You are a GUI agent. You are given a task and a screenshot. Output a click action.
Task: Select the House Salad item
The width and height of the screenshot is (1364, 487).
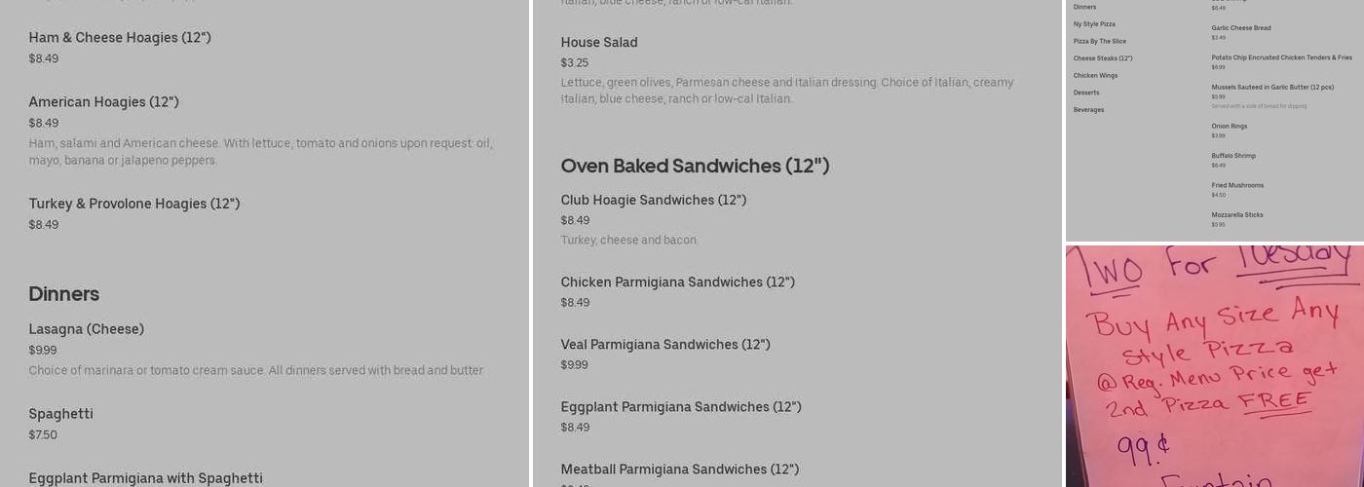click(x=598, y=43)
